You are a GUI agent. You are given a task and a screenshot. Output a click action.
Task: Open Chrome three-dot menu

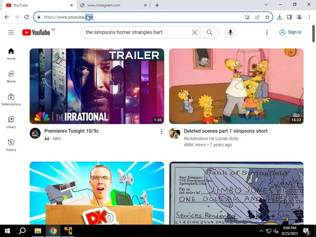(309, 17)
